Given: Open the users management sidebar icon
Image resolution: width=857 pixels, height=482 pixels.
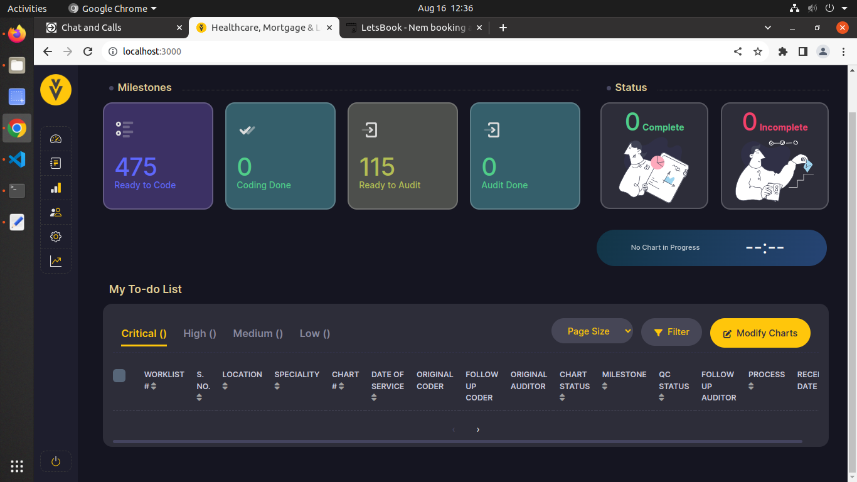Looking at the screenshot, I should pos(56,212).
